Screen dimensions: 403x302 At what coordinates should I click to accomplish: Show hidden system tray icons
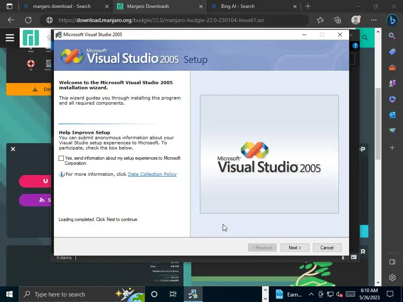point(311,294)
